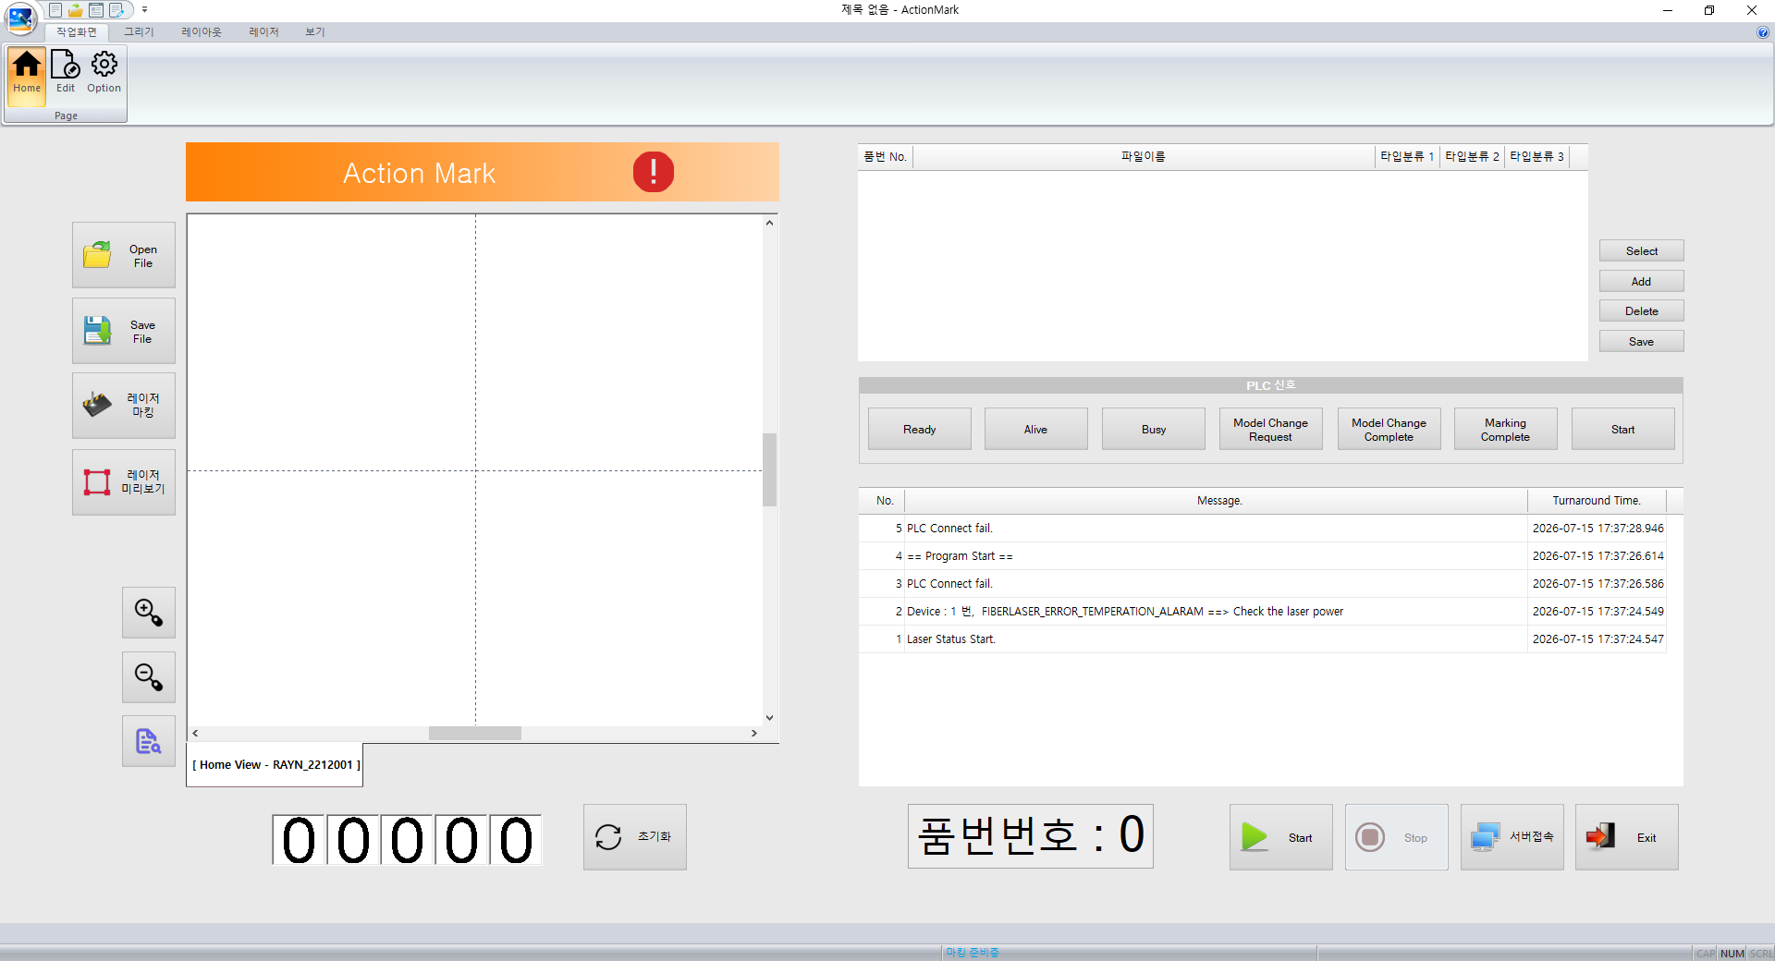1775x961 pixels.
Task: Click the Message. column header
Action: pos(1217,501)
